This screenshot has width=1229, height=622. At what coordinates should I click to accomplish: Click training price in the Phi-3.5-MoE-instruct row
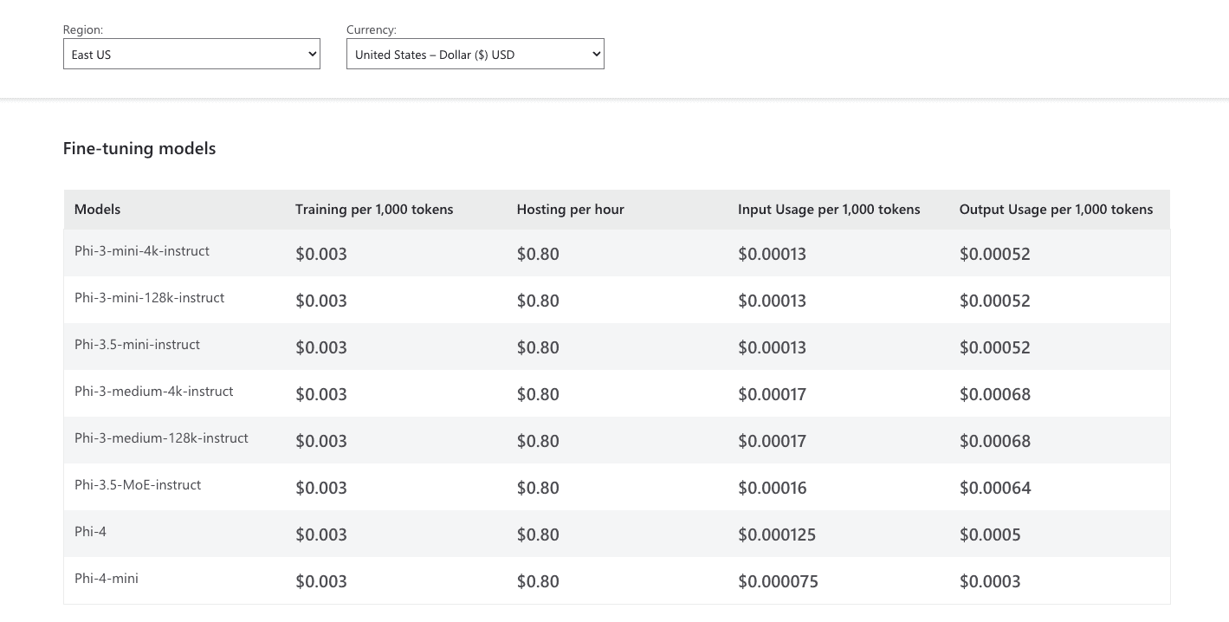coord(321,488)
